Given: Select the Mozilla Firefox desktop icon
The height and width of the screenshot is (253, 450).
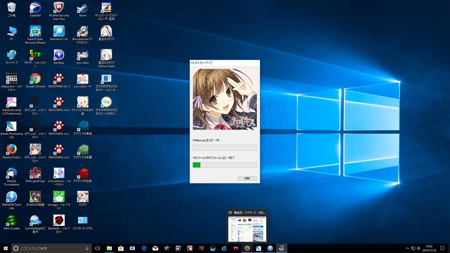Looking at the screenshot, I should [x=12, y=151].
